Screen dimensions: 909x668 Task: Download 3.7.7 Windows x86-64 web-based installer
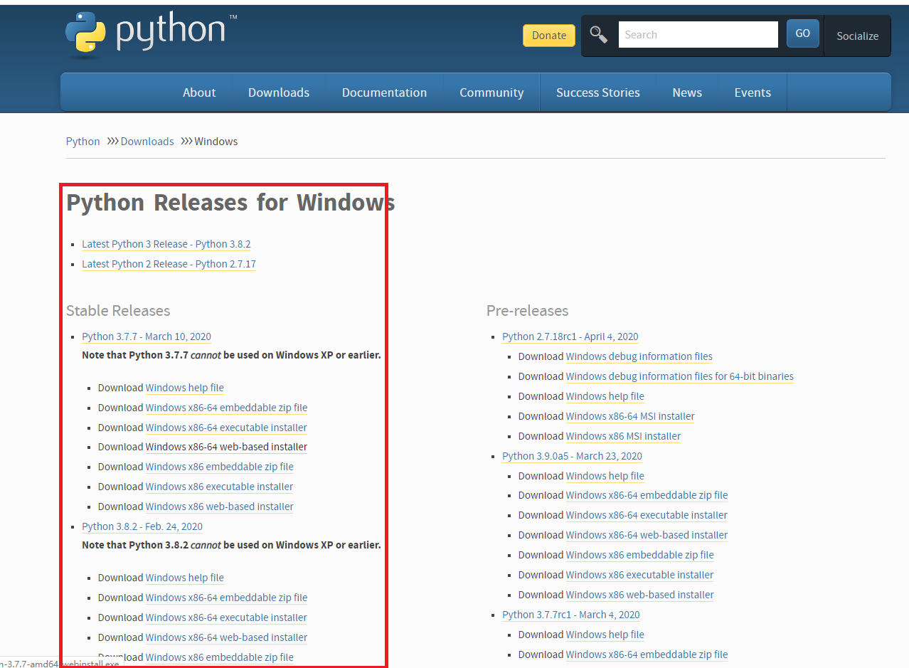[x=226, y=447]
